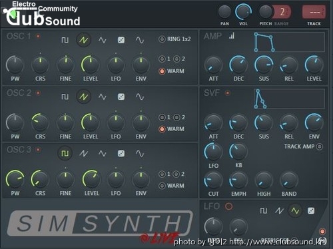Toggle TRACK AMP option
This screenshot has height=249, width=333.
point(319,146)
